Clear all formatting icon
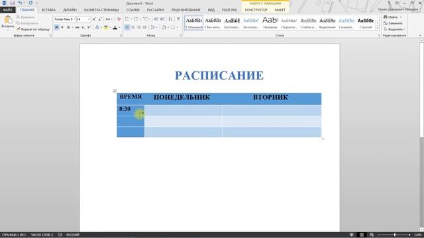This screenshot has width=424, height=238. click(119, 19)
